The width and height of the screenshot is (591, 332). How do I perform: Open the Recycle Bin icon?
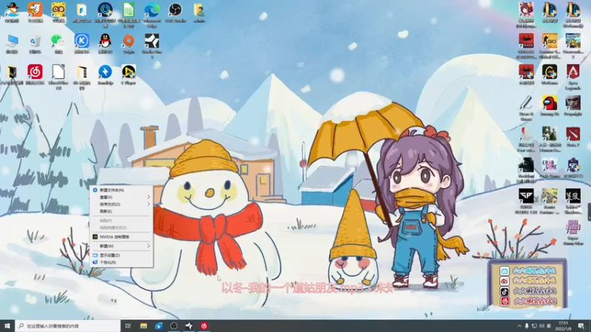[x=35, y=44]
